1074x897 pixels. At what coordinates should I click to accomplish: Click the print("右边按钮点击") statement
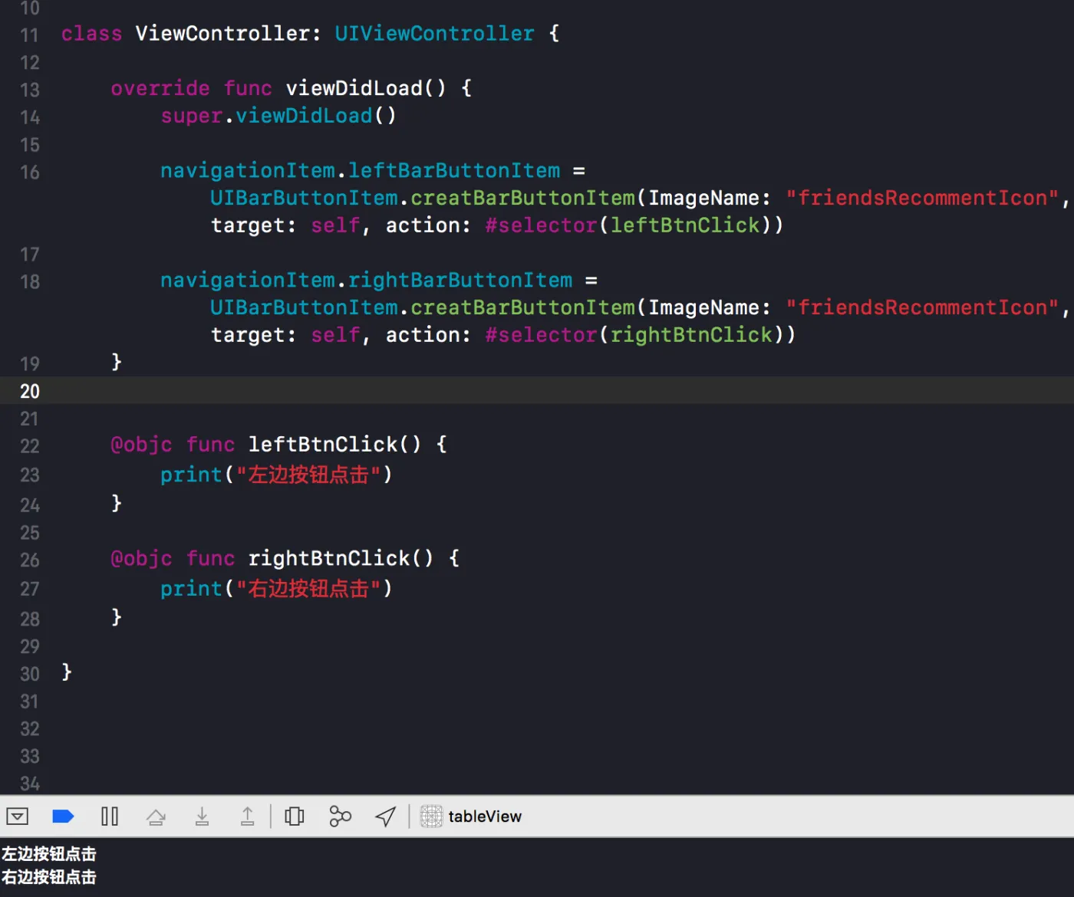click(x=277, y=589)
